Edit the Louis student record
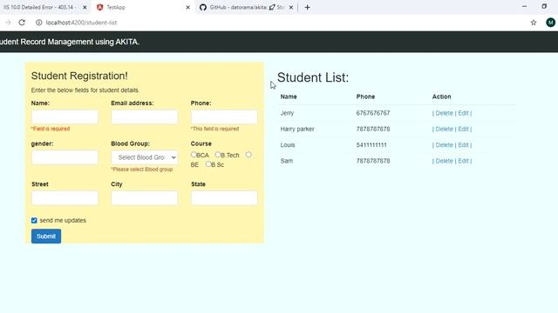The image size is (558, 313). tap(463, 145)
